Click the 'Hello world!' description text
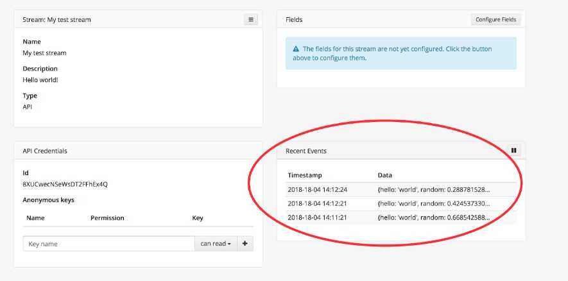The width and height of the screenshot is (568, 281). tap(40, 80)
